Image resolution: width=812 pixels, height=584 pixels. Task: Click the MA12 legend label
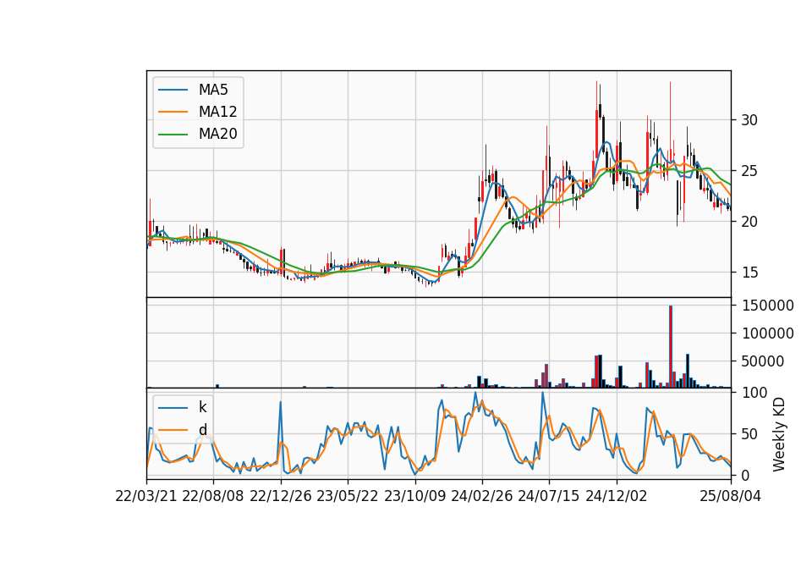217,112
